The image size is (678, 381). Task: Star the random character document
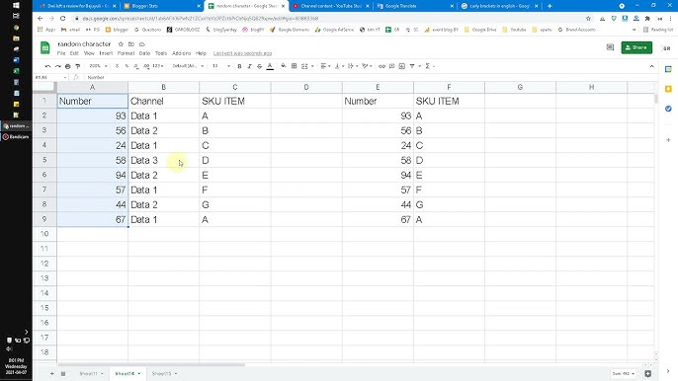(x=121, y=44)
